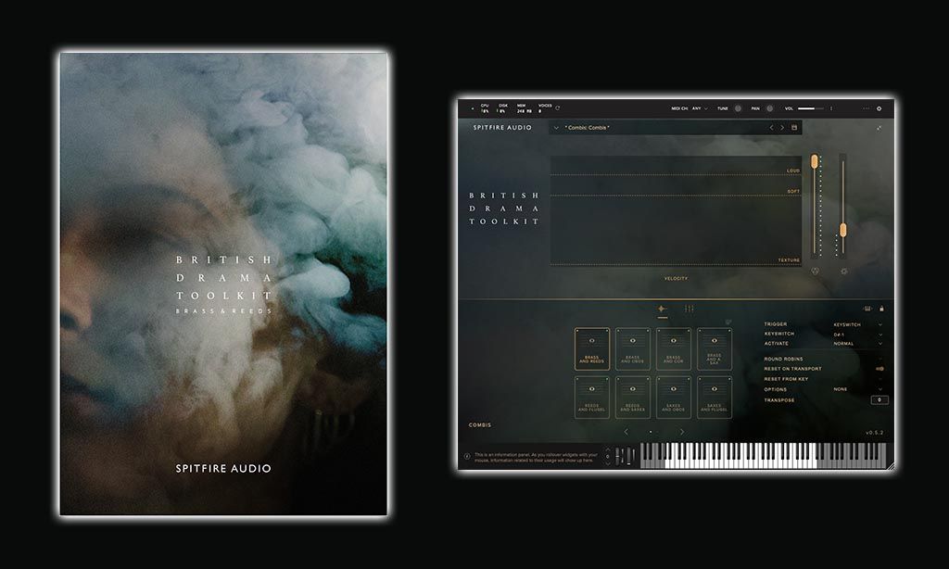Click the TEXTURE label in velocity display

[x=789, y=260]
